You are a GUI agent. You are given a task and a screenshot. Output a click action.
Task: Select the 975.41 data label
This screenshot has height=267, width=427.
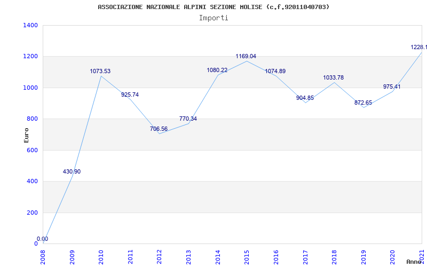click(x=392, y=87)
